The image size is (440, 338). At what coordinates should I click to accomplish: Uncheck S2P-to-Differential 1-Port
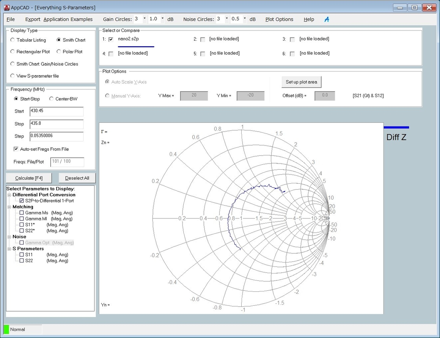click(22, 201)
